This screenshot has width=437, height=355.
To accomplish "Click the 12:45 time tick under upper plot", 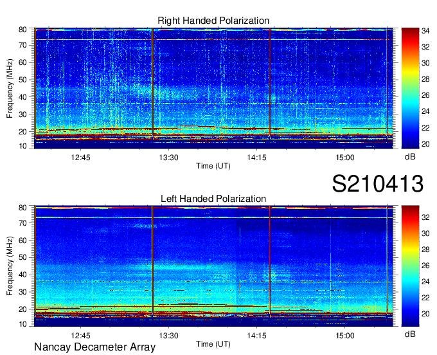I will [80, 158].
